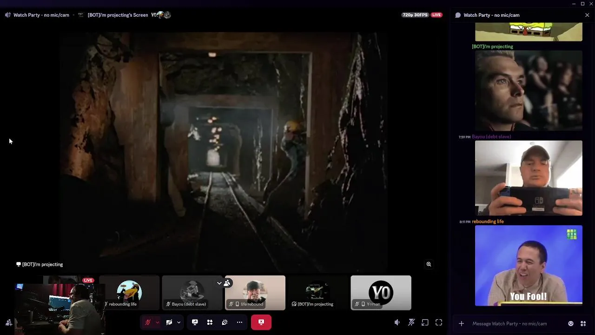
Task: Click the chat bubble icon in chat header
Action: [x=458, y=15]
